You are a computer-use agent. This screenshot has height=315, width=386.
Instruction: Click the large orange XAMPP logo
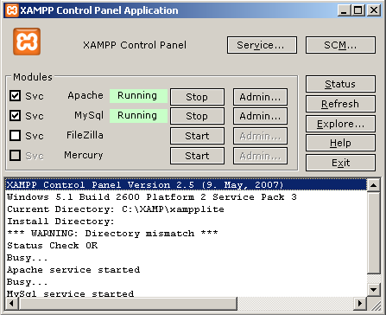click(x=27, y=42)
